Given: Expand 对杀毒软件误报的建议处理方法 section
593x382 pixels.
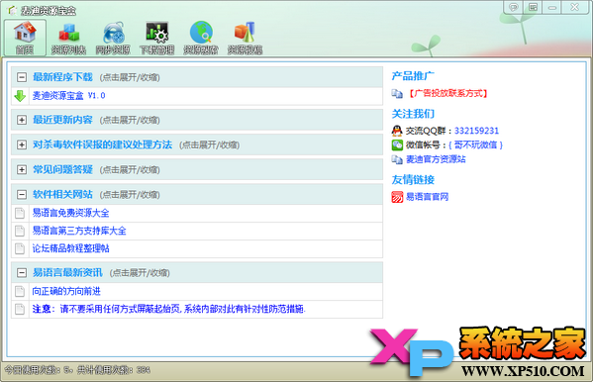Looking at the screenshot, I should [x=22, y=144].
